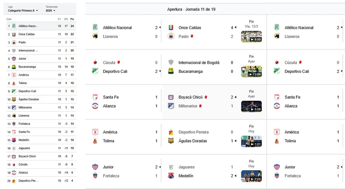The image size is (345, 189).
Task: Open the Liga Categoría Primera A dropdown
Action: (x=23, y=11)
